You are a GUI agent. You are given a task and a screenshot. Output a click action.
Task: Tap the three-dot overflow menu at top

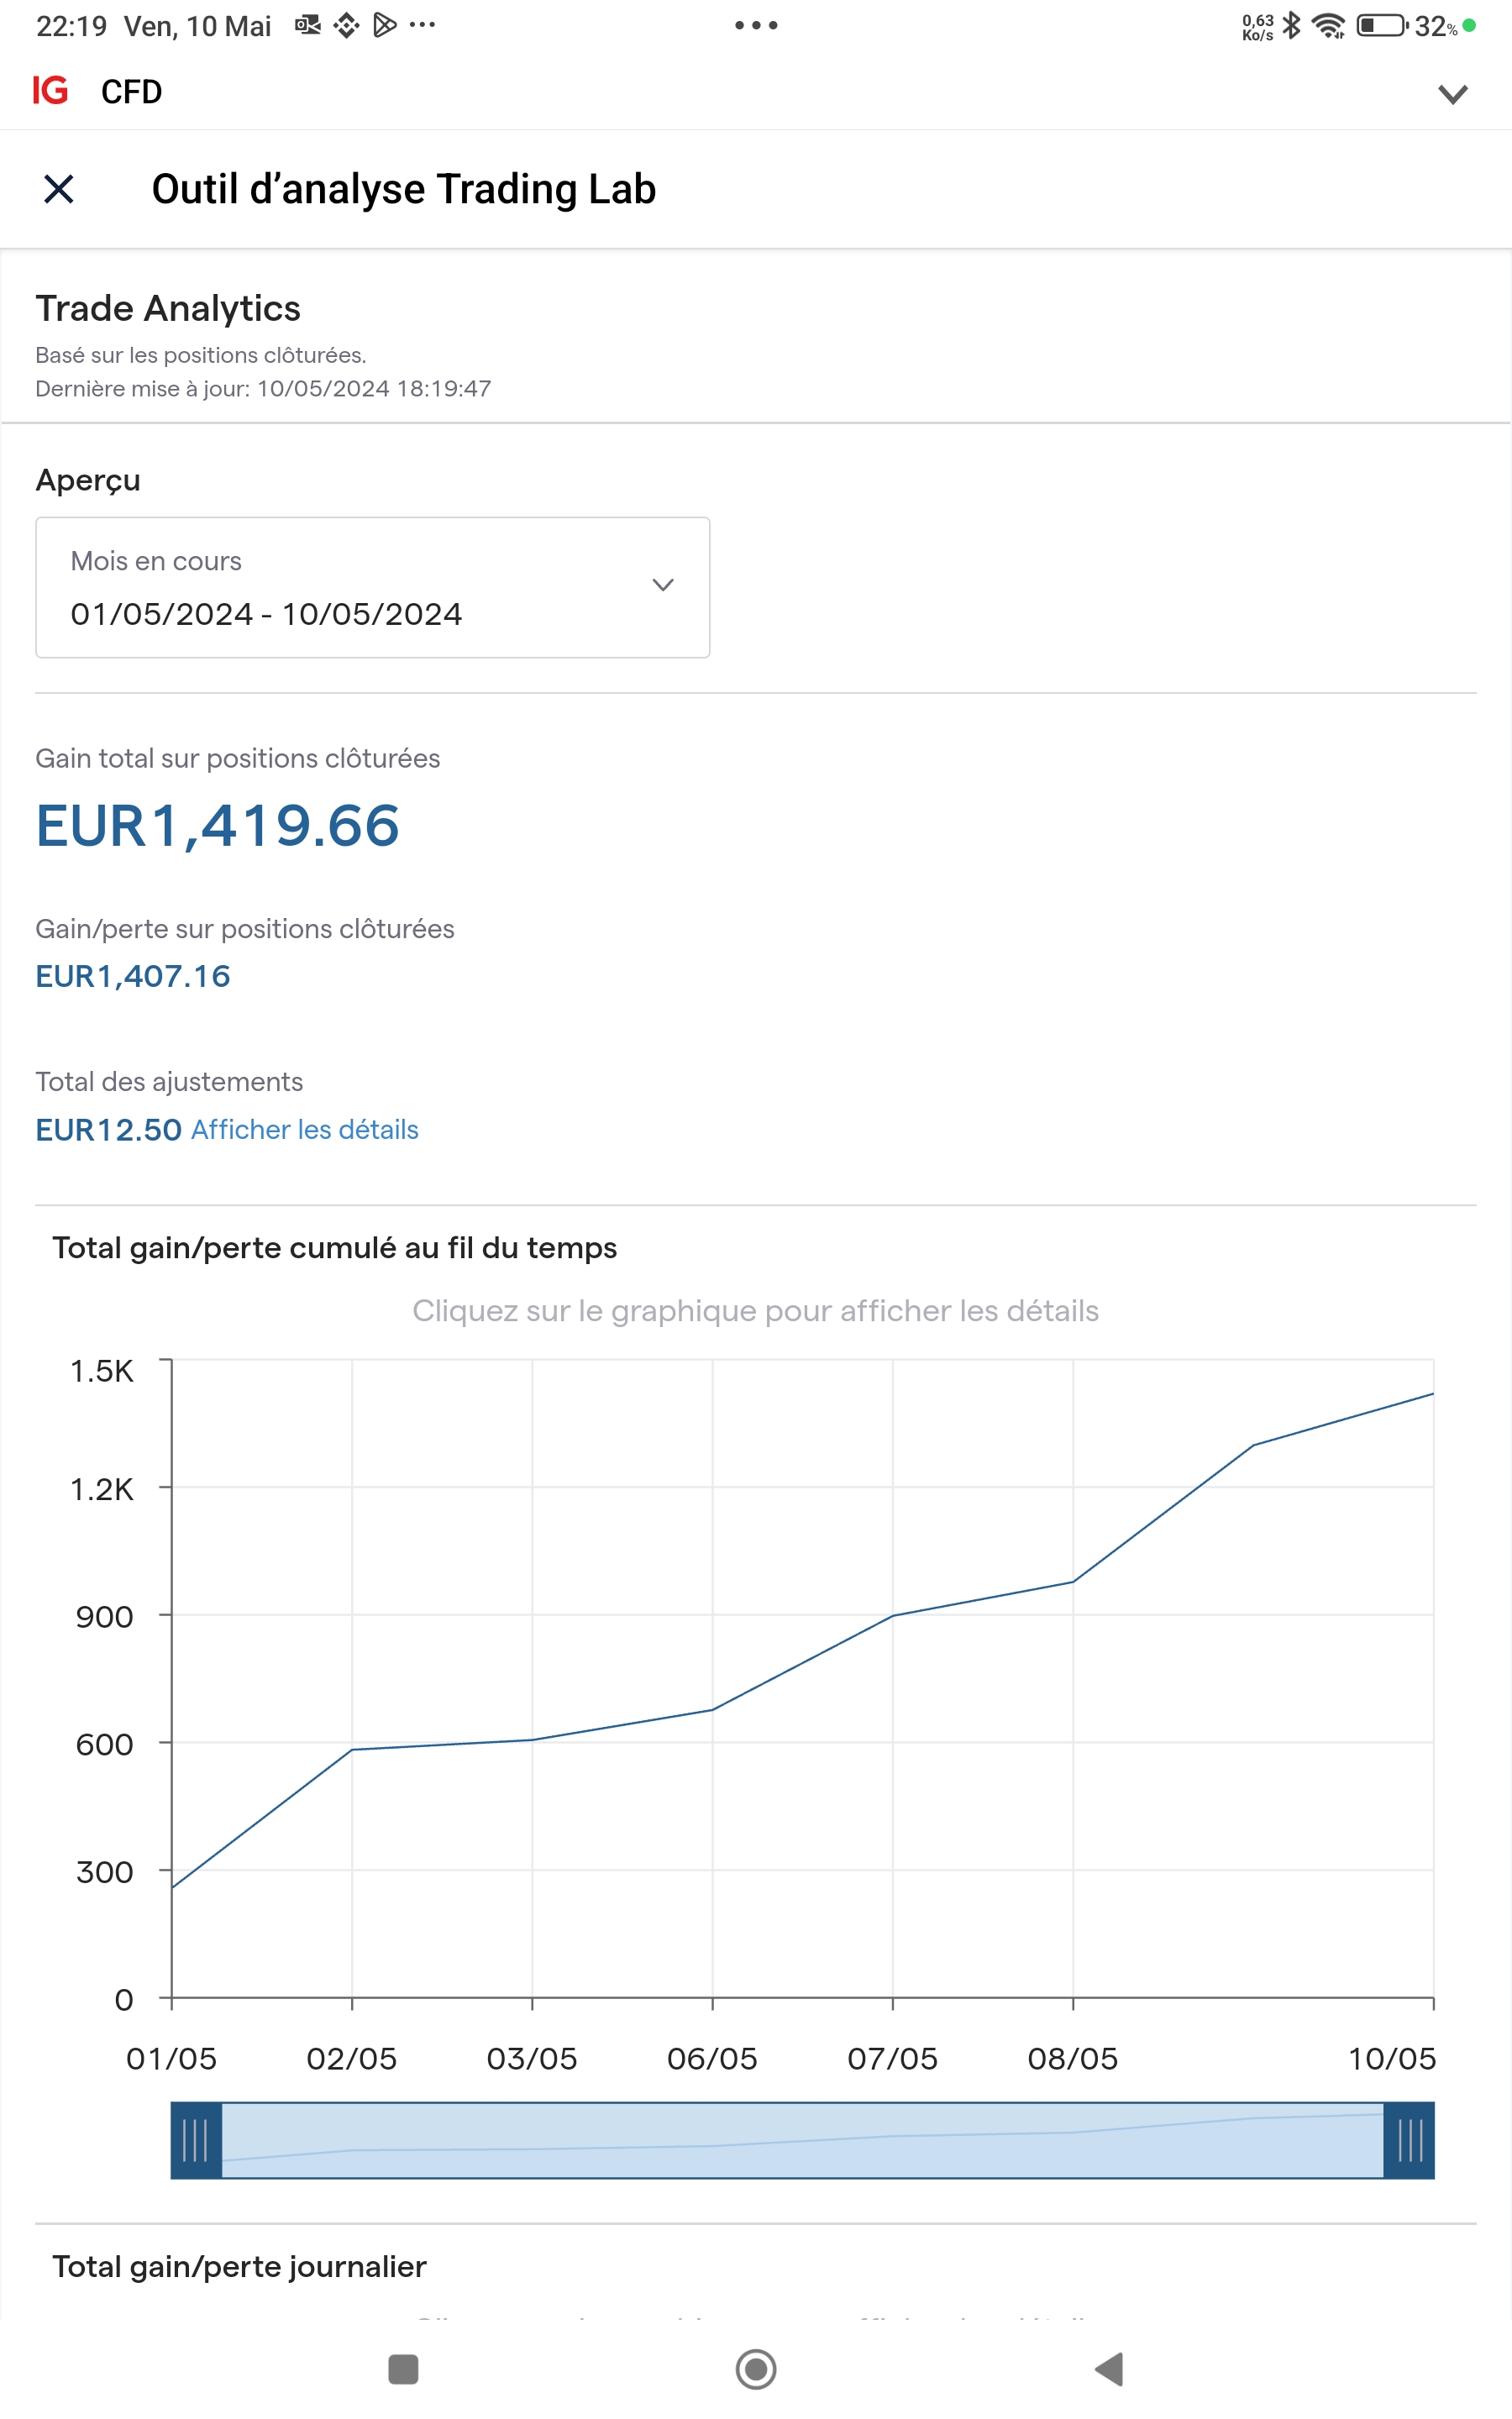click(756, 25)
